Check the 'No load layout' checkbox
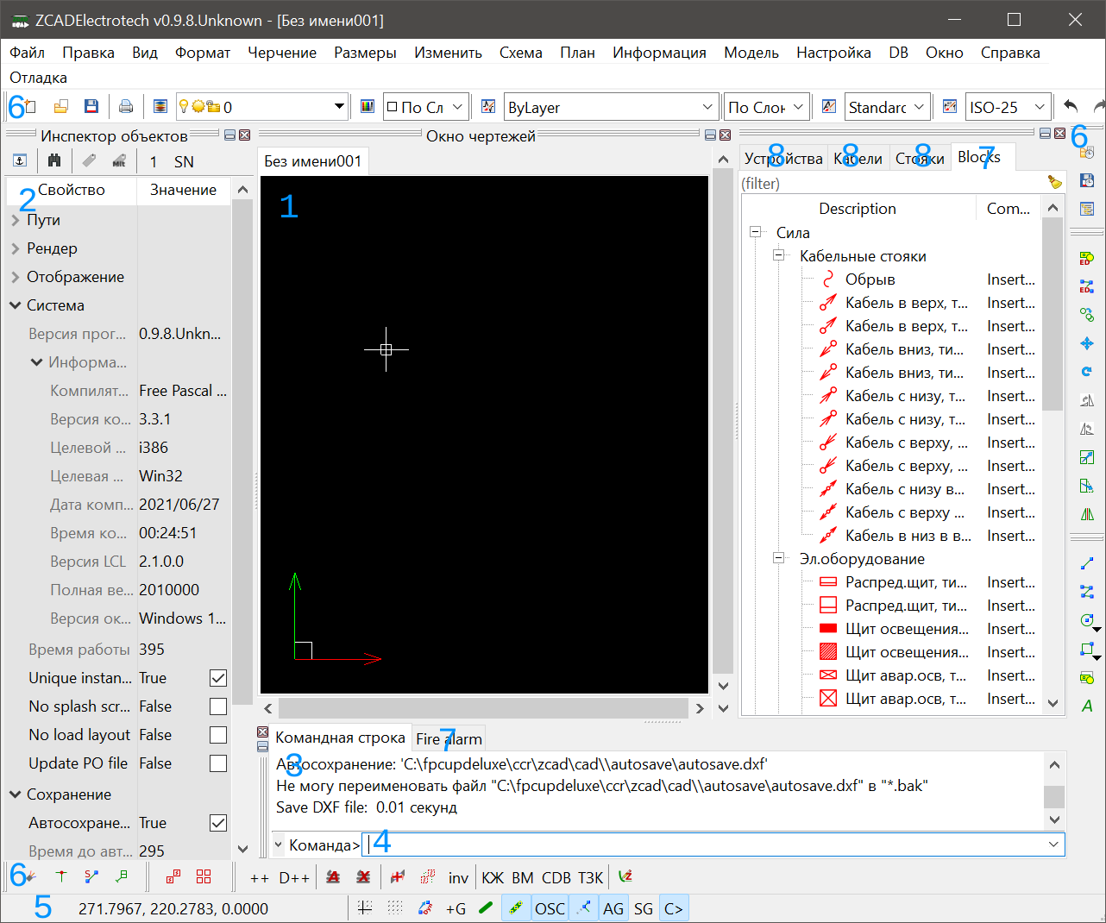 [x=218, y=735]
